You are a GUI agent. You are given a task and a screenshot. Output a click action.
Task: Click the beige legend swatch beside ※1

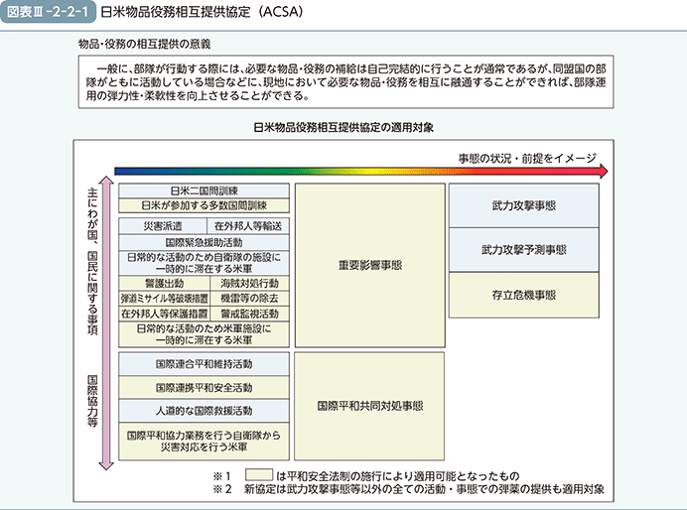pos(259,475)
